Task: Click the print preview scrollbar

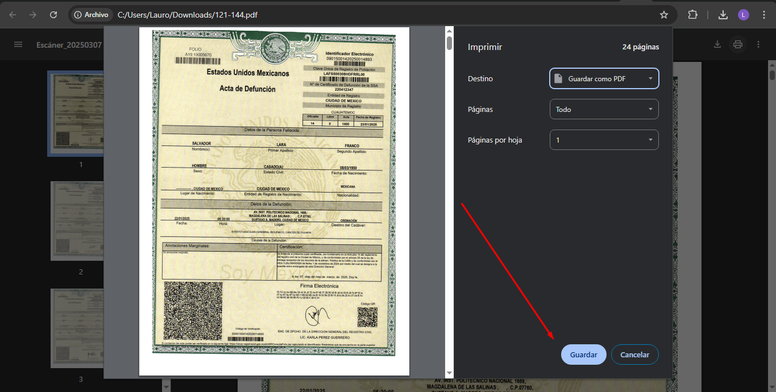Action: pyautogui.click(x=449, y=43)
